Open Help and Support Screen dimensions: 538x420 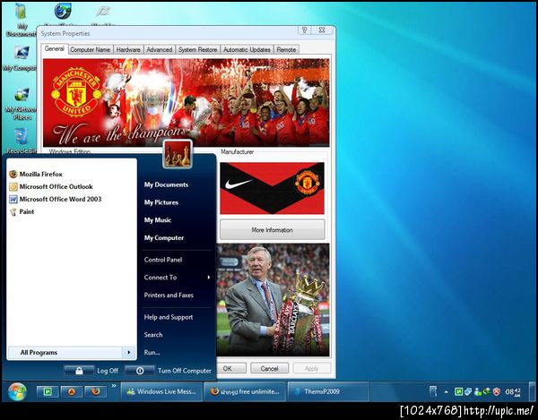point(169,317)
